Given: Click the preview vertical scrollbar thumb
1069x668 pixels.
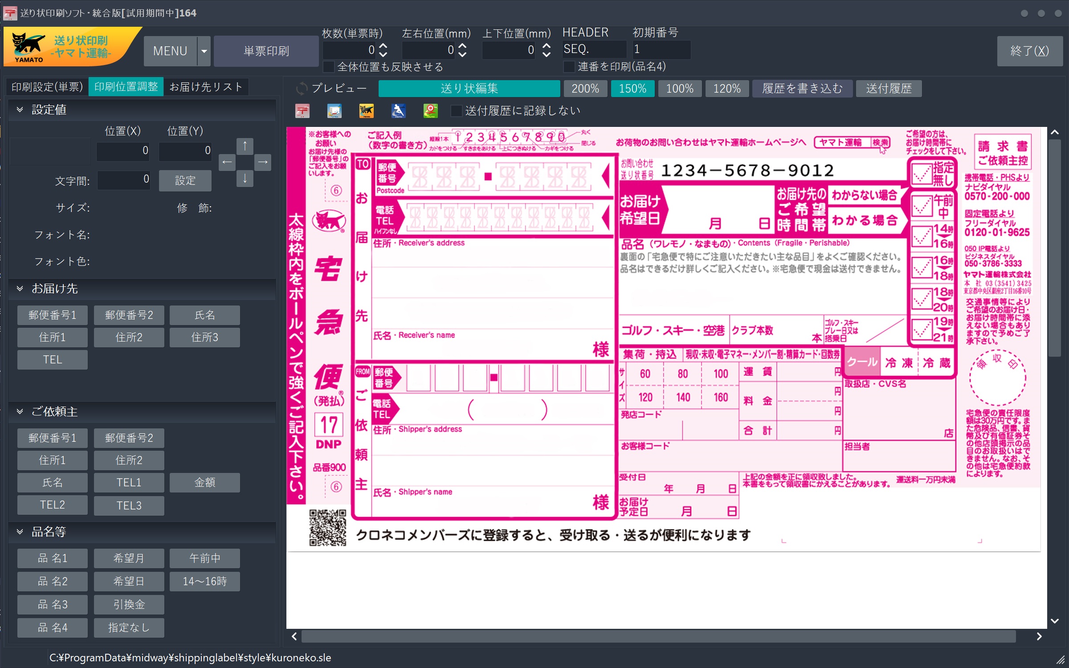Looking at the screenshot, I should 1054,248.
